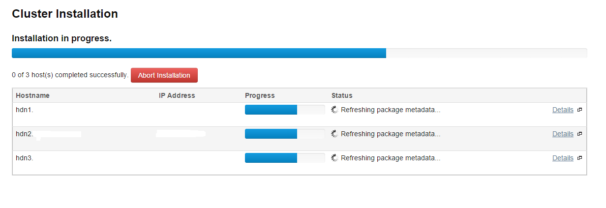Click the Status column header

tap(342, 95)
